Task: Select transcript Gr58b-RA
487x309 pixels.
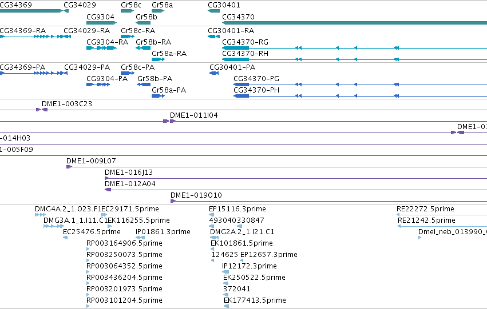Action: point(143,48)
